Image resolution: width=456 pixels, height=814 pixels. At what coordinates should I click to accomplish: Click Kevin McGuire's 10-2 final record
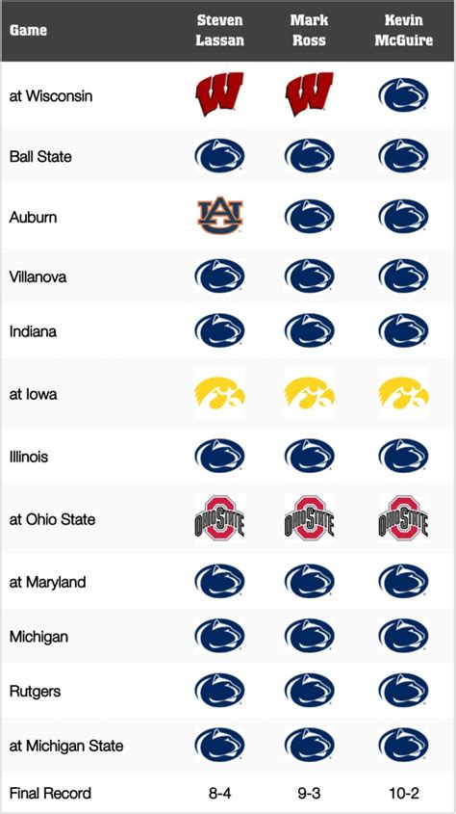tap(403, 793)
